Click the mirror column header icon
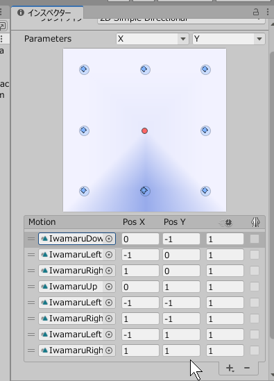Image resolution: width=274 pixels, height=381 pixels. pos(255,222)
